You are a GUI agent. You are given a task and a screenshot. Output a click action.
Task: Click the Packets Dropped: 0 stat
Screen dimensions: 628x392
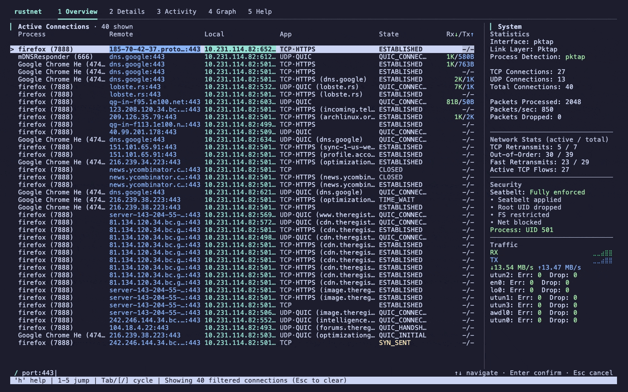(526, 117)
